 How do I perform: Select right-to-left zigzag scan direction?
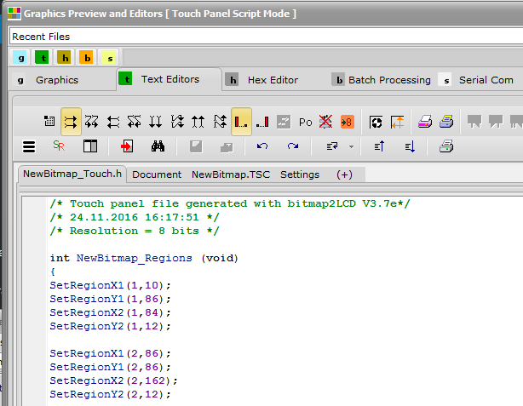point(134,122)
